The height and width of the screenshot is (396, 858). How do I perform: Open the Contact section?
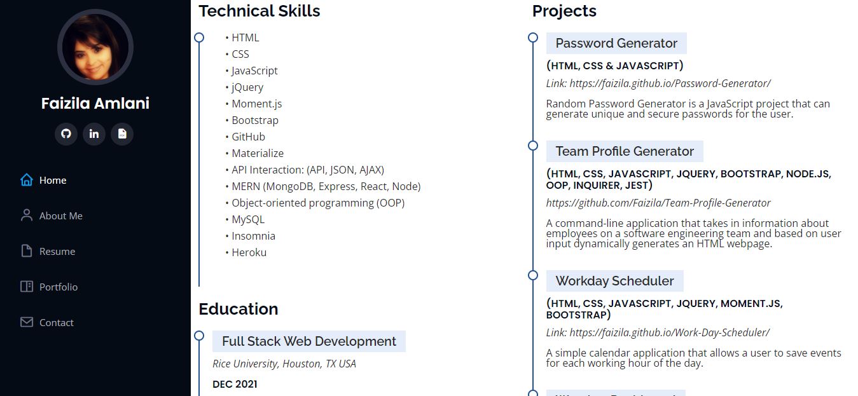click(57, 323)
